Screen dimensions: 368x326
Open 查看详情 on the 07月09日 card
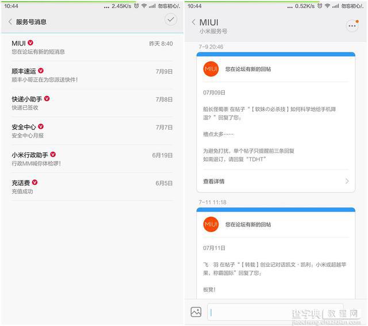276,181
